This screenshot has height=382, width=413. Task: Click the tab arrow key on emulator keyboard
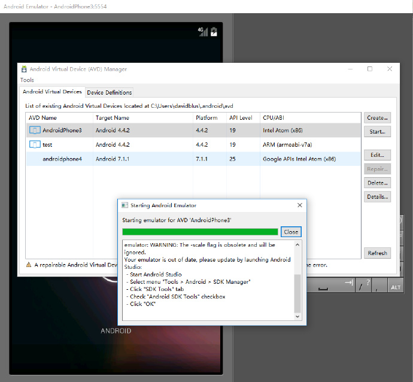(x=348, y=283)
